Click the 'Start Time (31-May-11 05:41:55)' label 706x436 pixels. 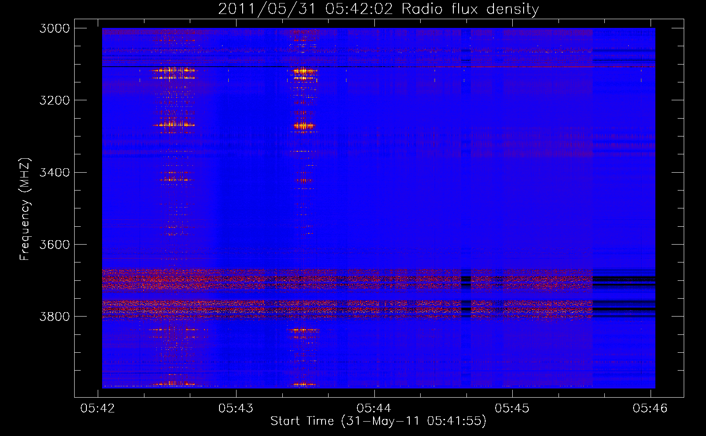378,421
